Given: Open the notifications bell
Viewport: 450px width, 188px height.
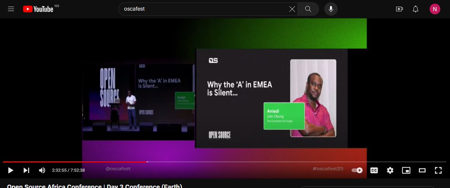Looking at the screenshot, I should pos(415,9).
